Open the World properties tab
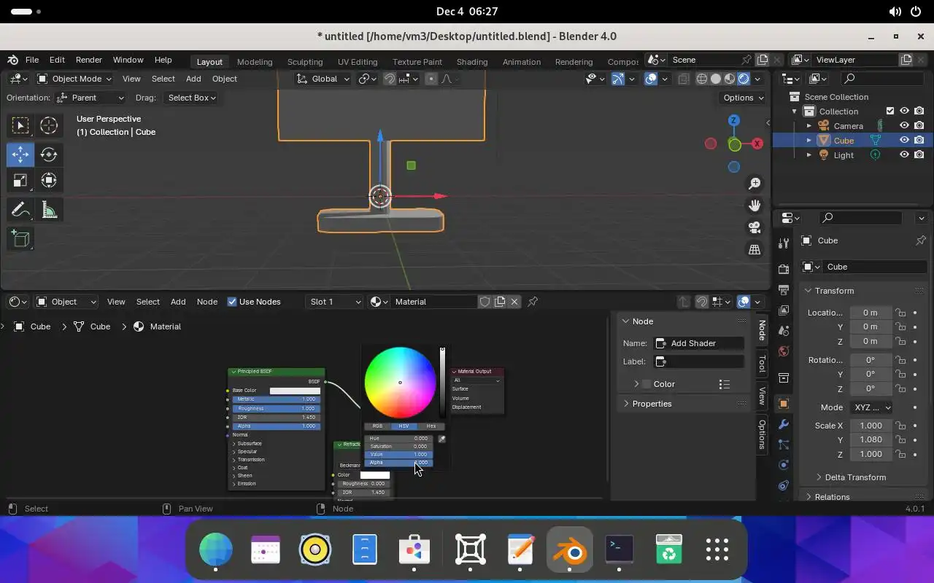The width and height of the screenshot is (934, 583). pyautogui.click(x=784, y=351)
